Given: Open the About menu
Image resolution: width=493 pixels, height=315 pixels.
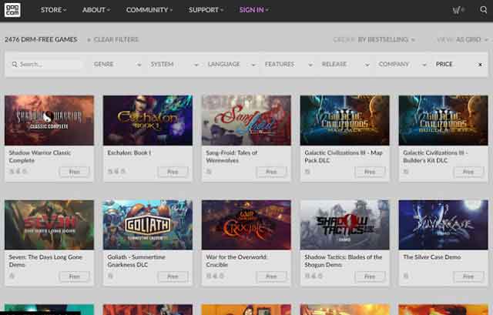Looking at the screenshot, I should 96,10.
